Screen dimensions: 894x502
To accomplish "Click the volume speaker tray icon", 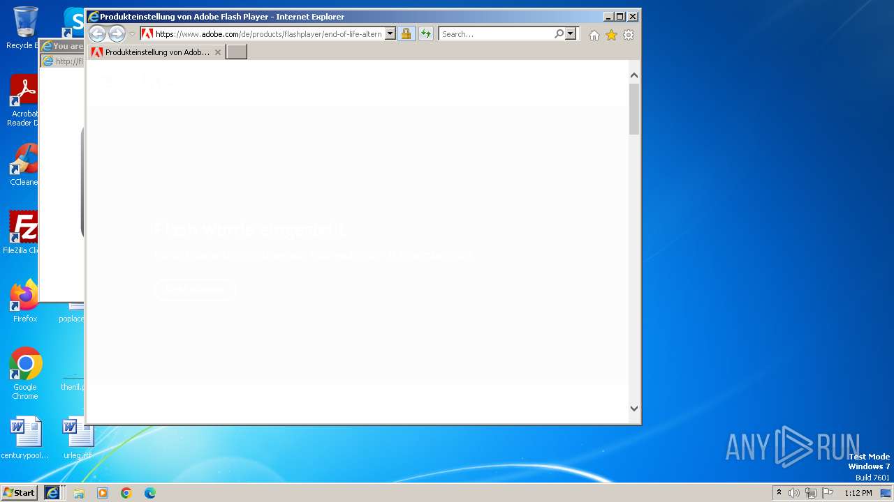I will point(794,493).
